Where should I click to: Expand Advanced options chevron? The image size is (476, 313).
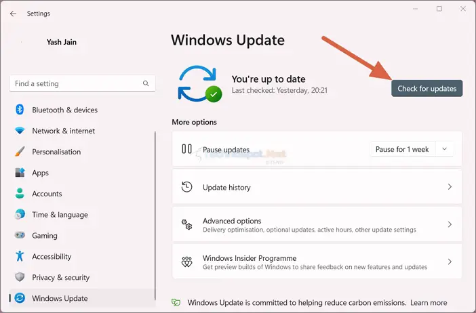tap(450, 224)
